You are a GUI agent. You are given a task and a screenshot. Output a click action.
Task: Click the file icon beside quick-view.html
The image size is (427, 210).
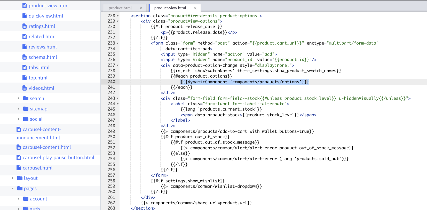pos(25,16)
